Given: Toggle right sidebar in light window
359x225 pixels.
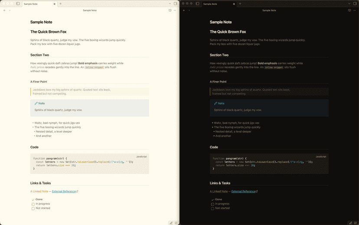Looking at the screenshot, I should (175, 3).
